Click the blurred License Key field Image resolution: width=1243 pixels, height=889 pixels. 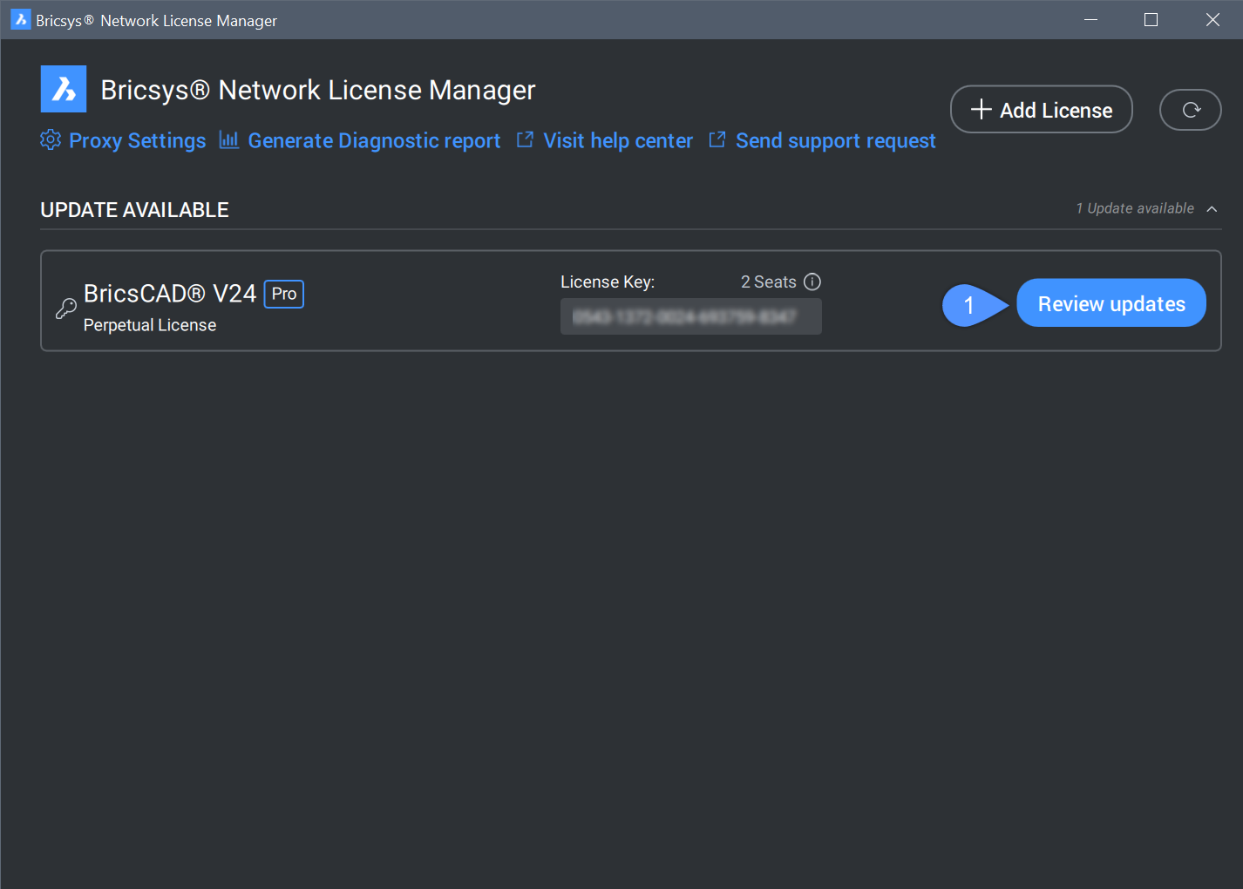coord(690,316)
